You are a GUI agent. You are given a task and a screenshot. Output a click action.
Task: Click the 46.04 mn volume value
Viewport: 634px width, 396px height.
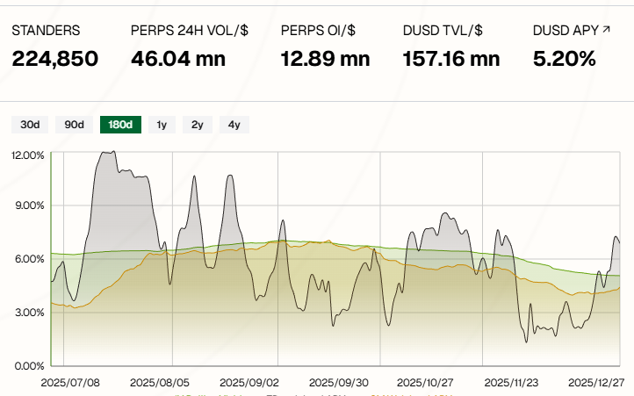[178, 59]
